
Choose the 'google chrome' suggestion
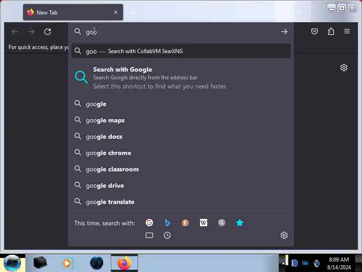pos(181,153)
